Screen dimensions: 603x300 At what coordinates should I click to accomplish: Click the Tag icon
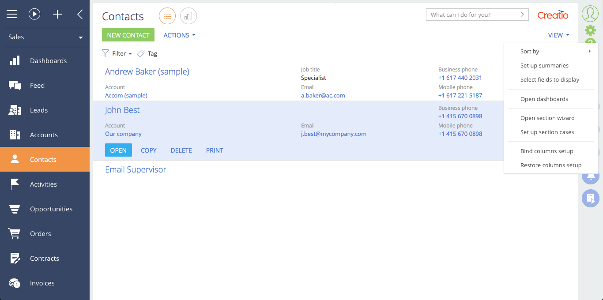click(141, 53)
